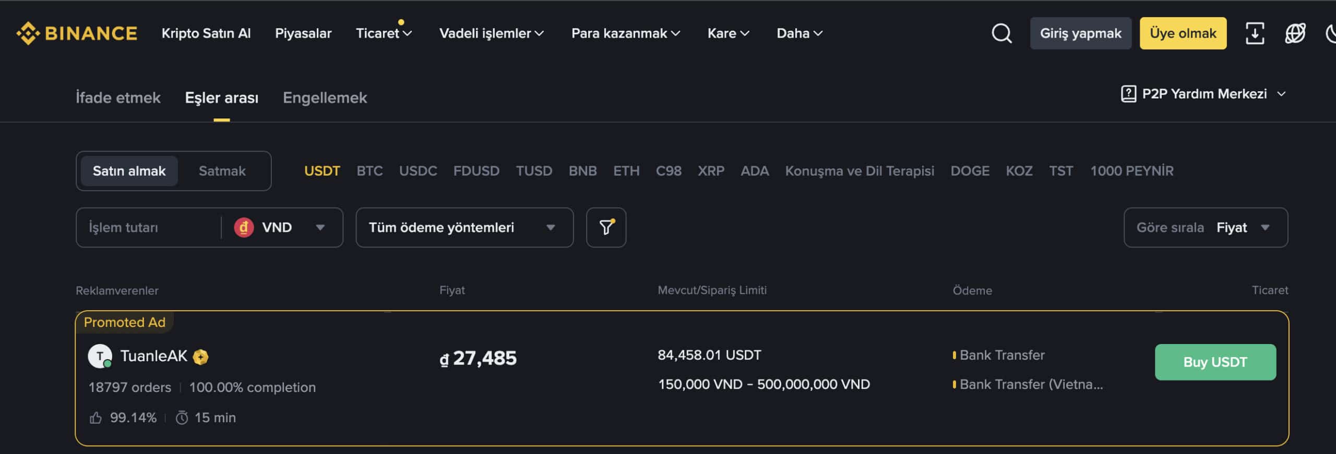
Task: Click the green Buy USDT button
Action: point(1215,362)
